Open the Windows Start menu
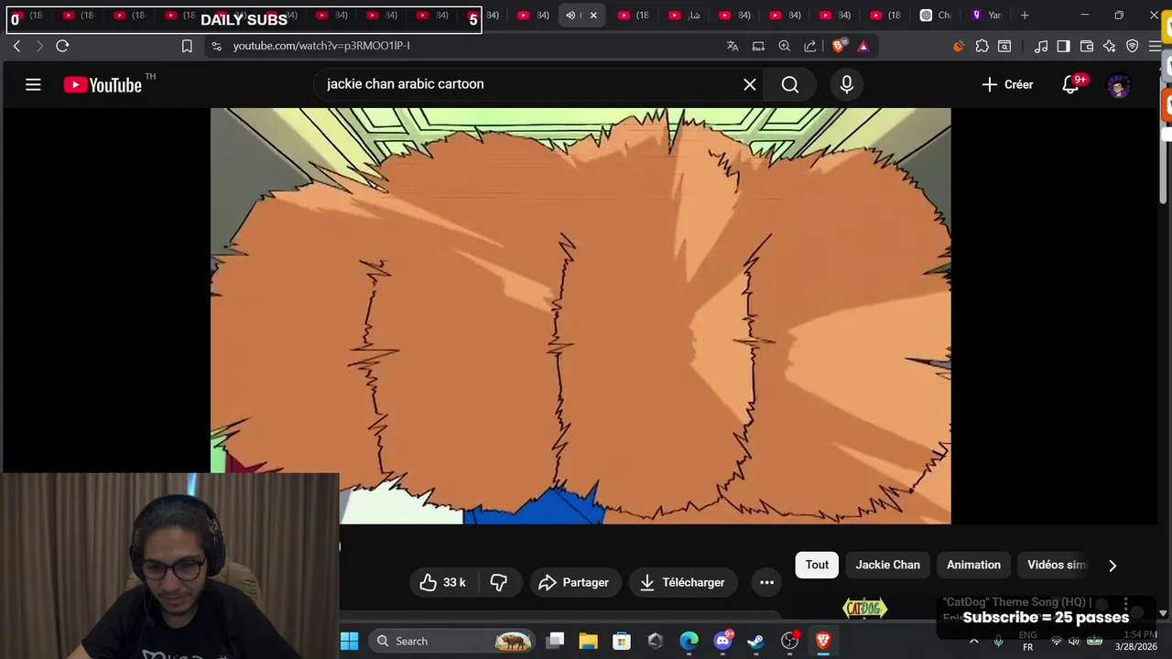The image size is (1172, 659). 350,641
